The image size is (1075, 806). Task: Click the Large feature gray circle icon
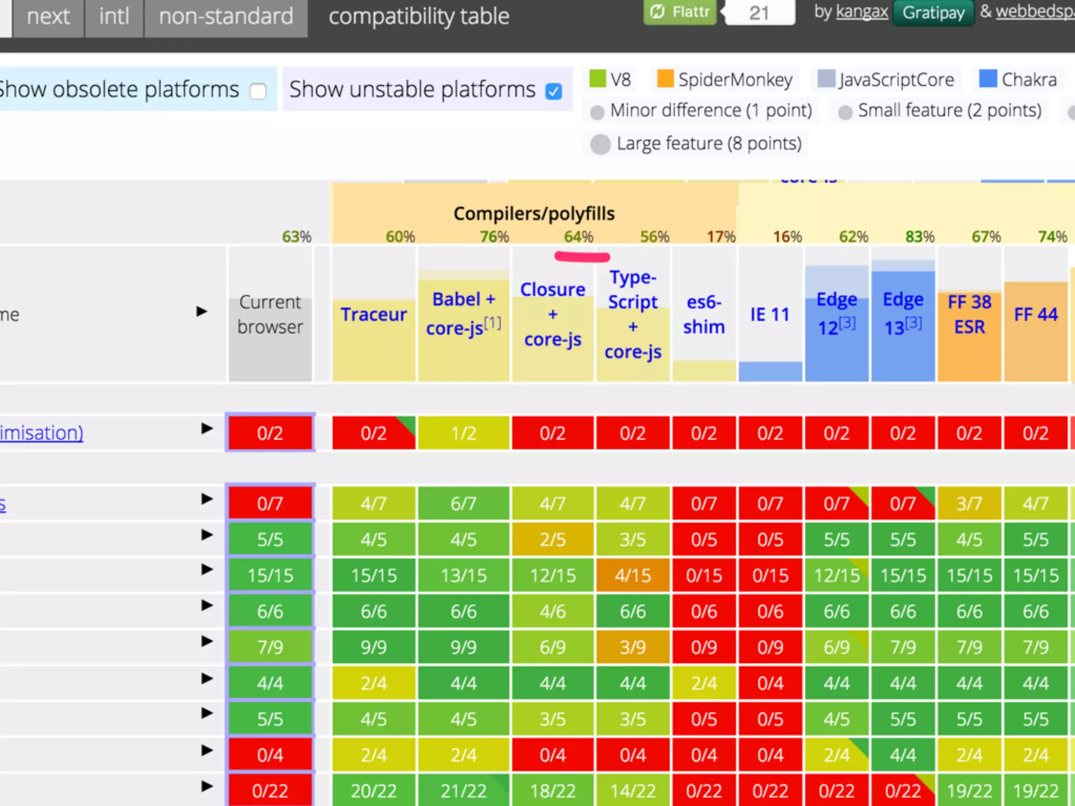(600, 144)
